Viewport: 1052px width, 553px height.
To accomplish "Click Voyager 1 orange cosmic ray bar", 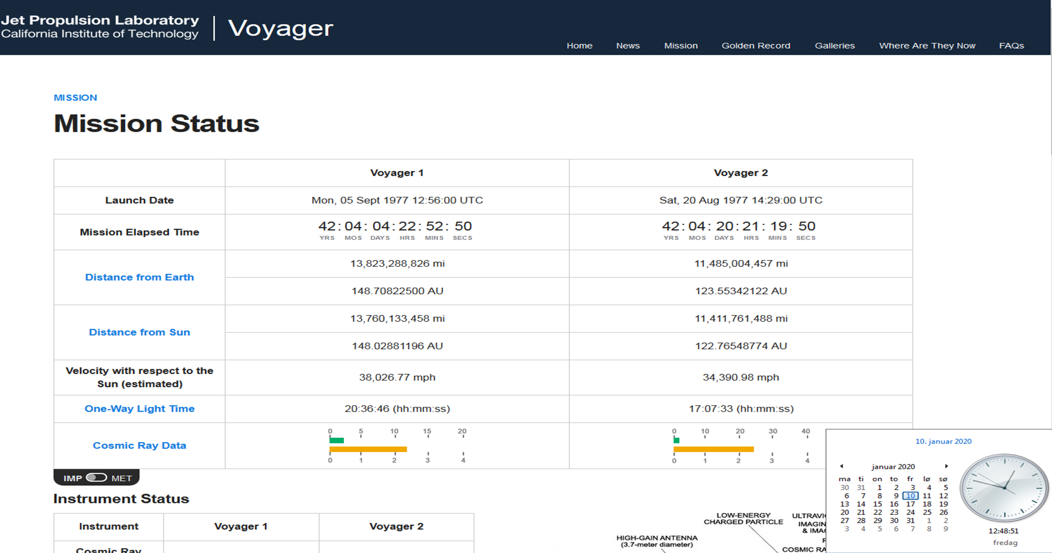I will pyautogui.click(x=368, y=449).
